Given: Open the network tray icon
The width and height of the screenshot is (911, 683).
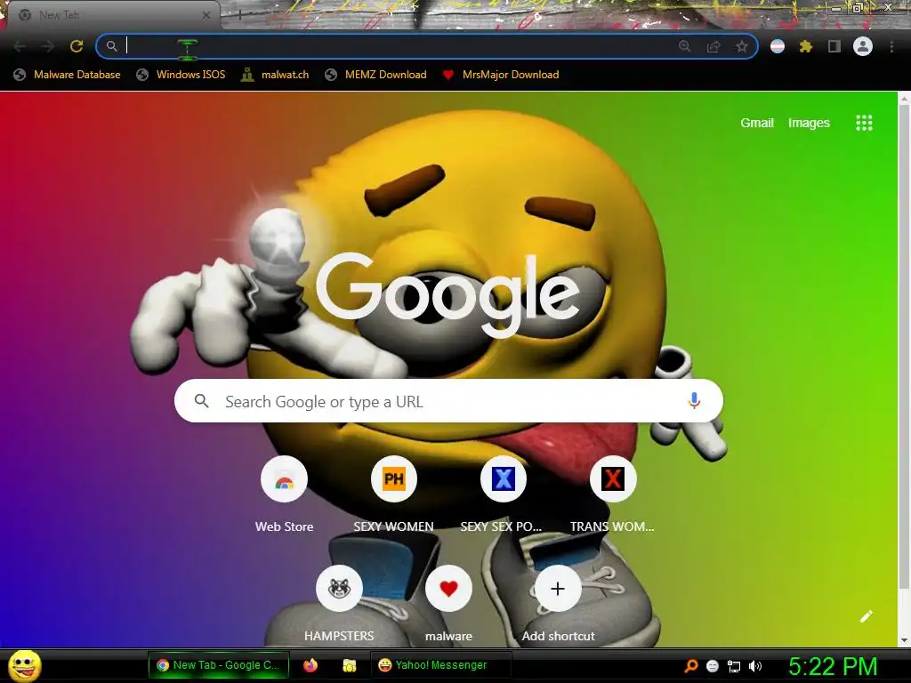Looking at the screenshot, I should (734, 666).
